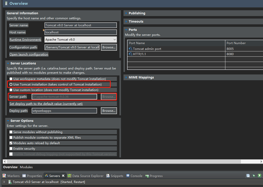
Task: Uncheck Modules auto reload by default
Action: (11, 143)
